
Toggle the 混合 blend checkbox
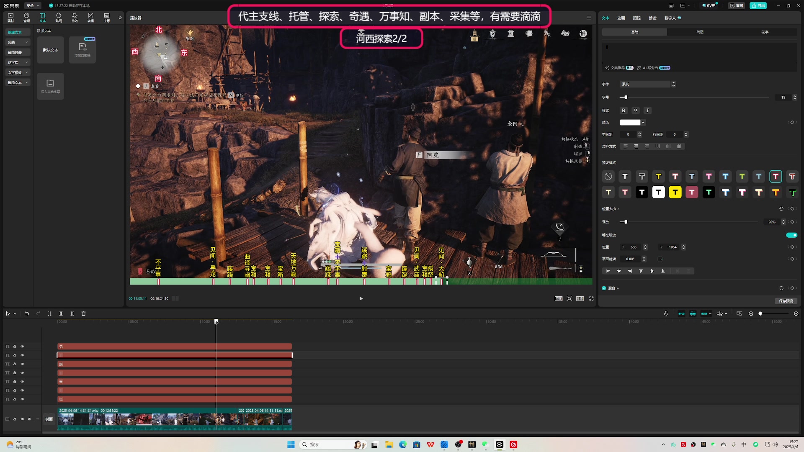point(604,288)
